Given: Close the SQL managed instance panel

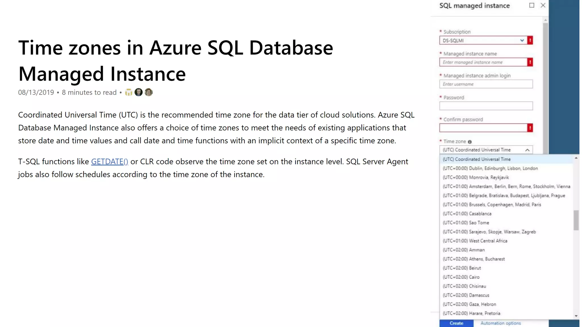Looking at the screenshot, I should coord(543,5).
